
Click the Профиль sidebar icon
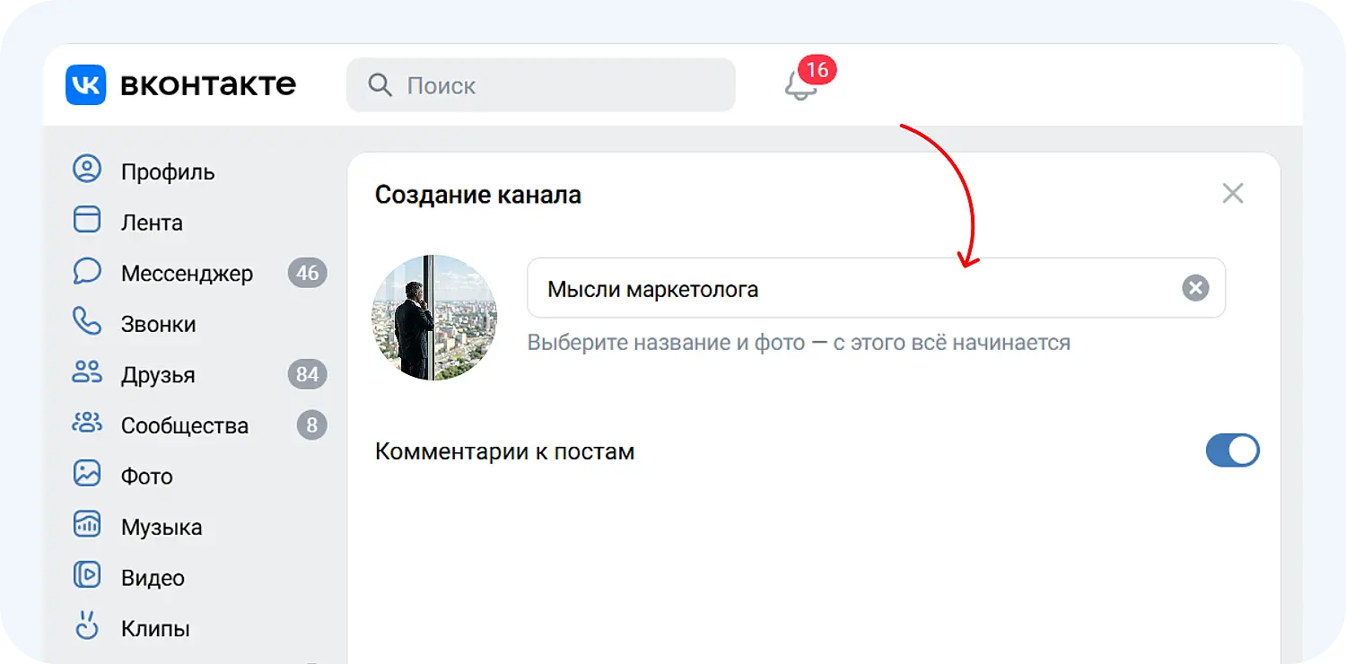(x=87, y=170)
